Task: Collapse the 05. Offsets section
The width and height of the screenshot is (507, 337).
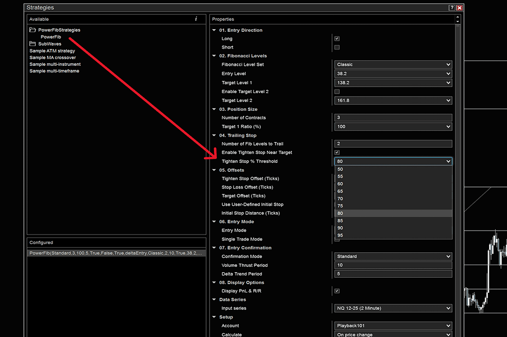Action: 215,170
